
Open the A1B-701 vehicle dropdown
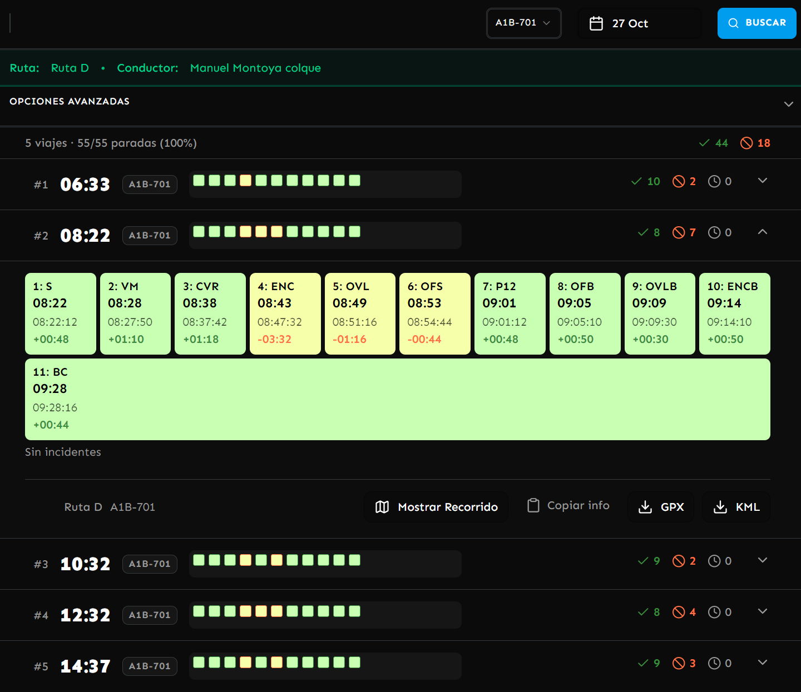click(x=523, y=23)
